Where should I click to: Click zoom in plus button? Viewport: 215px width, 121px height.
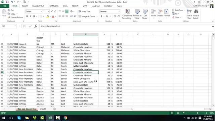pos(206,113)
